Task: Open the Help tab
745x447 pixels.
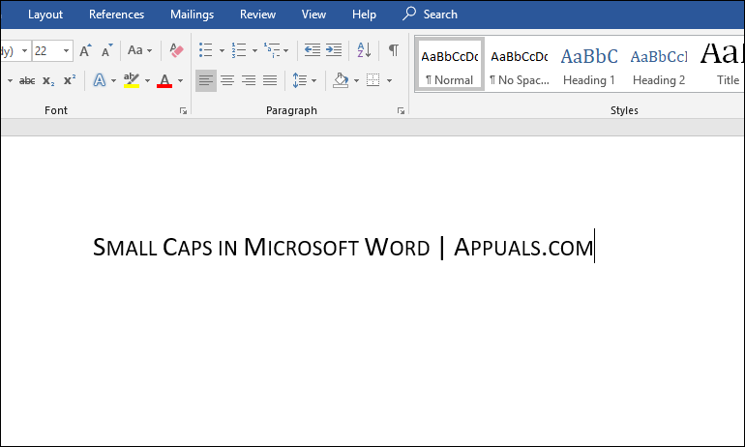Action: point(364,15)
